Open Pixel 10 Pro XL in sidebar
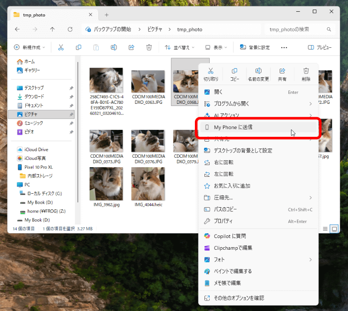This screenshot has height=311, width=348. (x=41, y=167)
